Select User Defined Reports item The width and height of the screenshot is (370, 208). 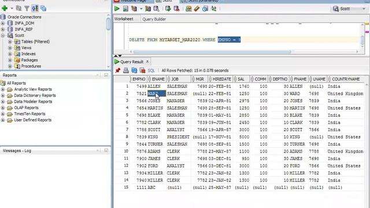click(32, 120)
